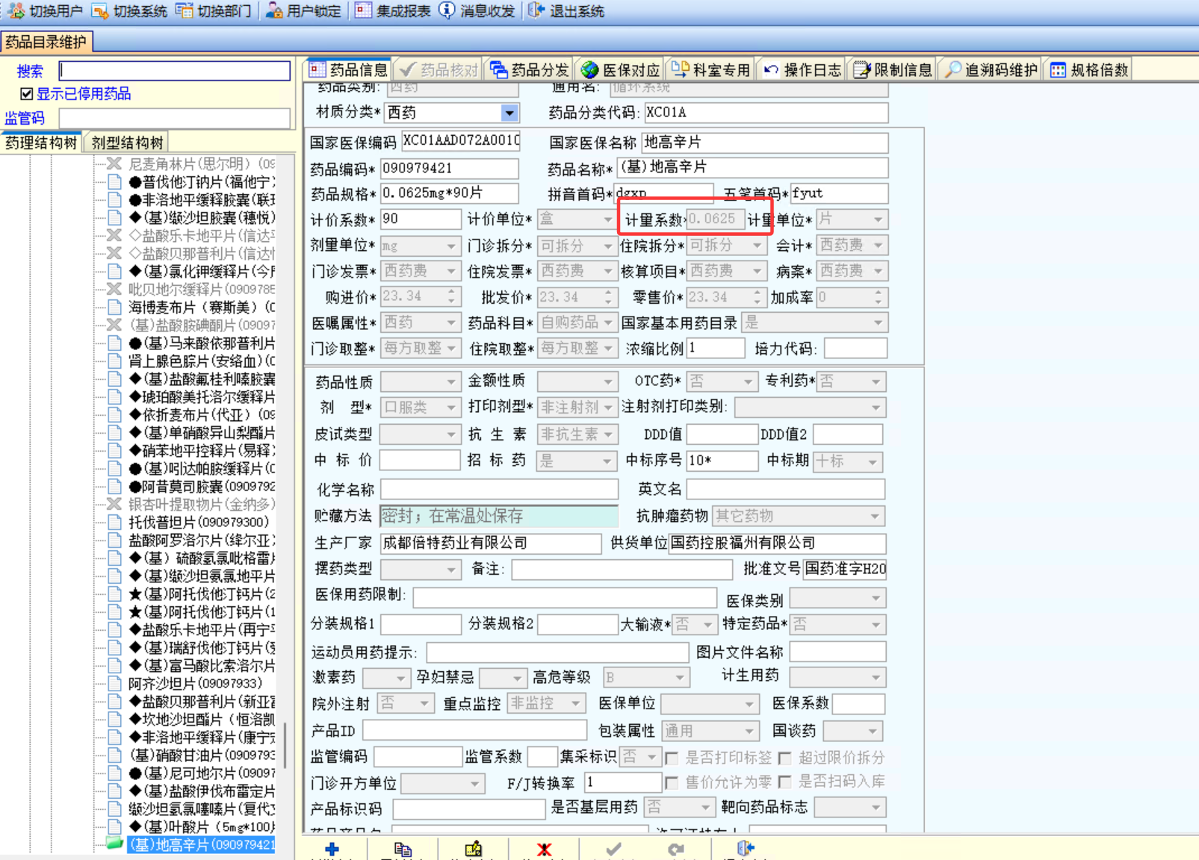
Task: Open the 计量单位 dropdown
Action: 879,219
